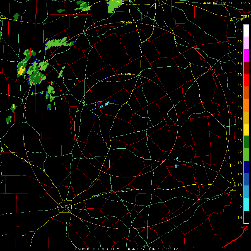The image size is (251, 251).
Task: Click the legend value '46'
Action: (240, 86)
